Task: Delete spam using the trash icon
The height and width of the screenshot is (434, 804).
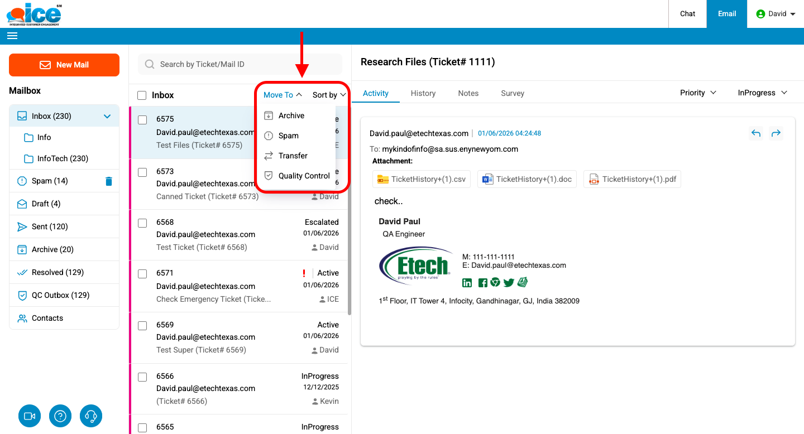Action: pos(109,181)
